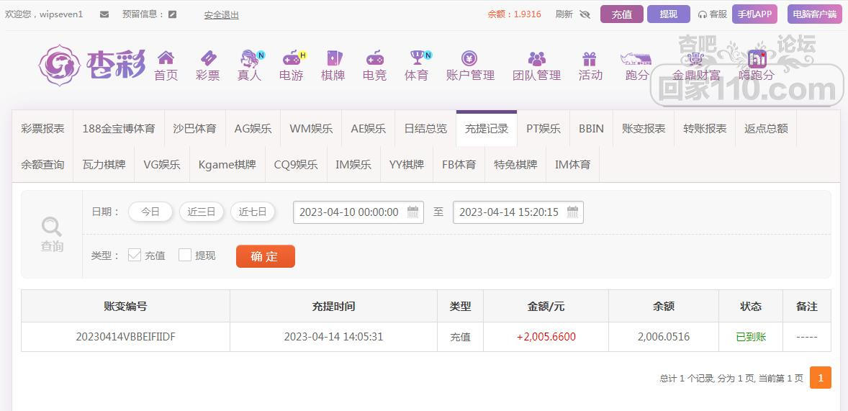Screen dimensions: 848x411
Task: Switch to the 账变报表 tab
Action: click(x=643, y=128)
